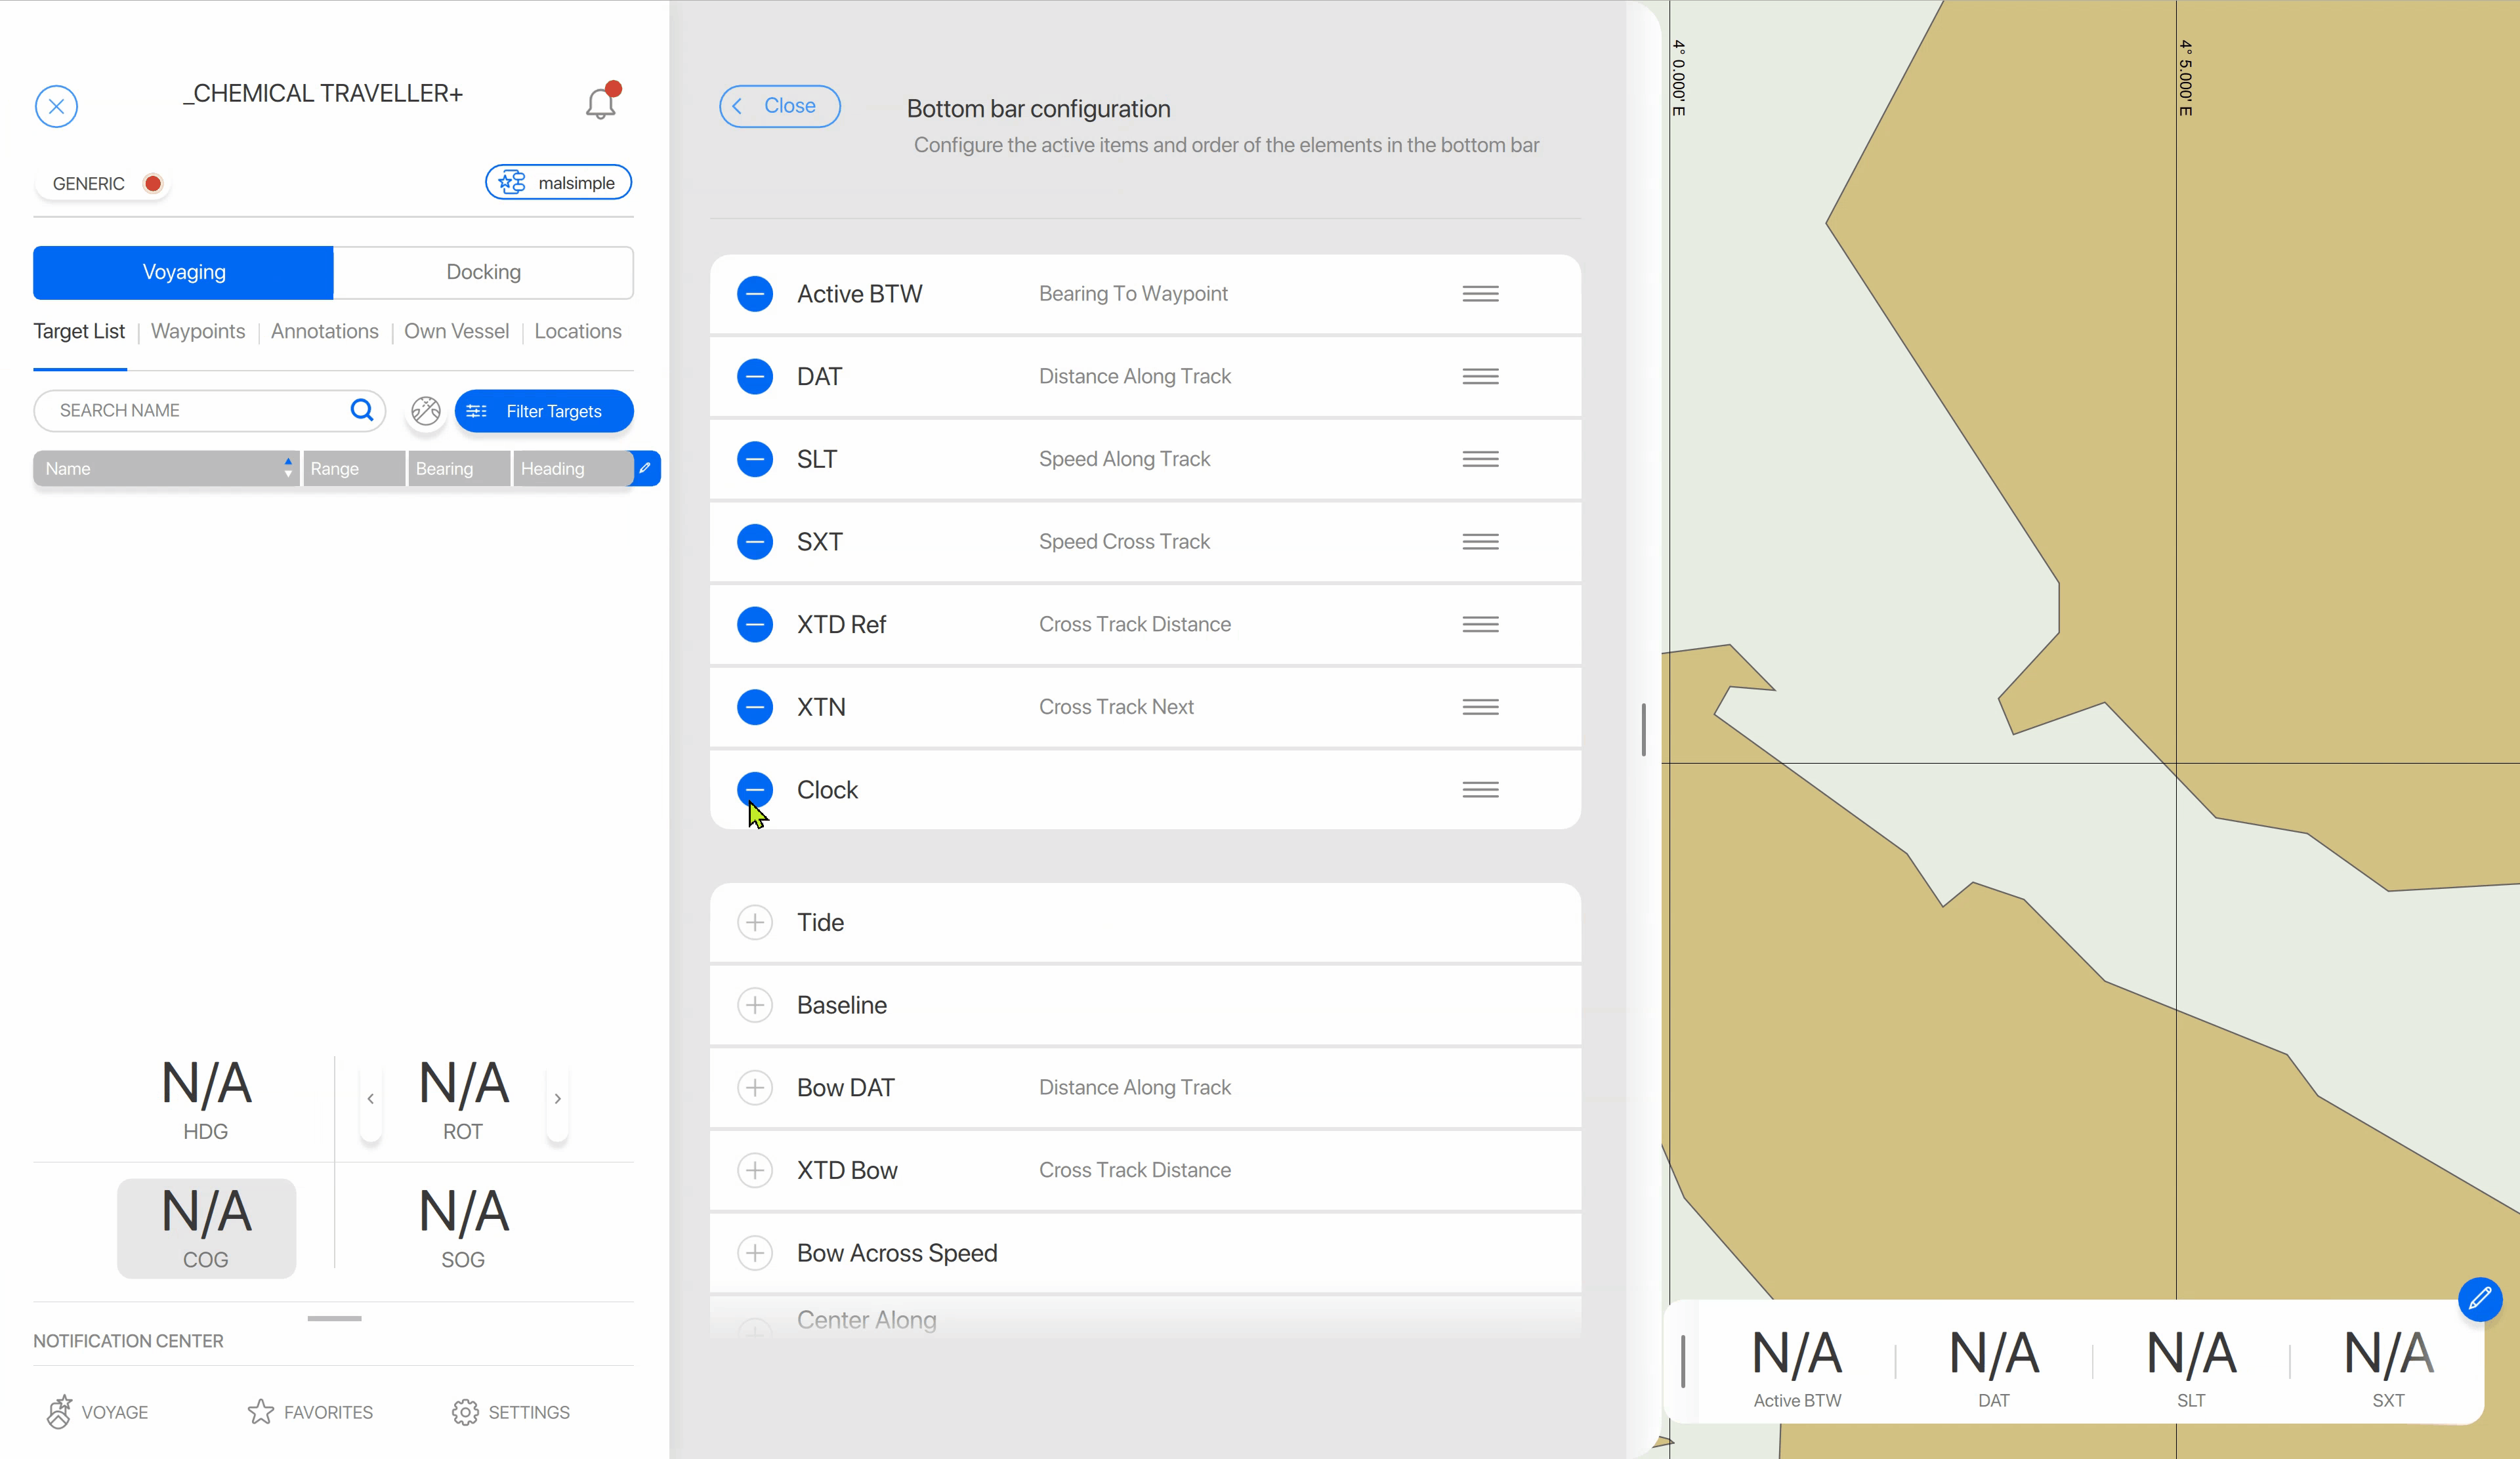Screen dimensions: 2520x1459
Task: Click NOTIFICATION CENTER heading
Action: [128, 1341]
